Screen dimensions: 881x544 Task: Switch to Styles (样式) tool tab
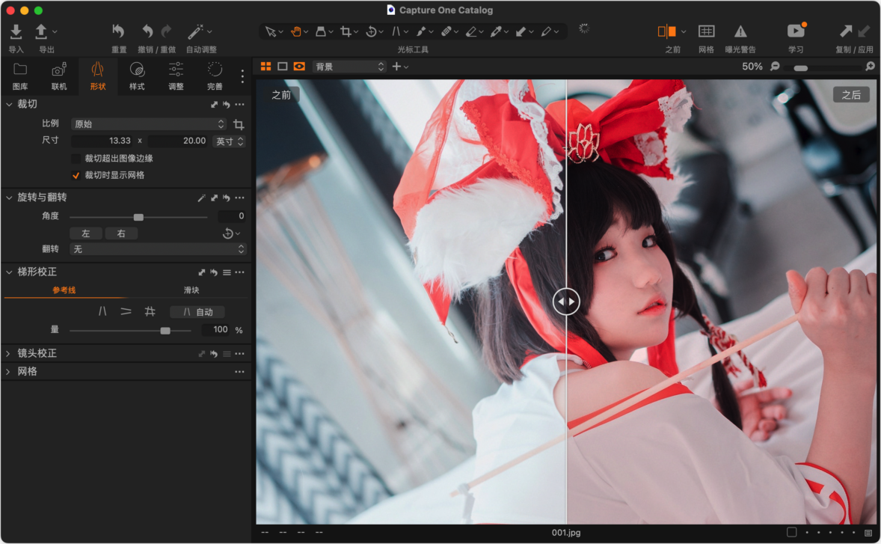[137, 76]
